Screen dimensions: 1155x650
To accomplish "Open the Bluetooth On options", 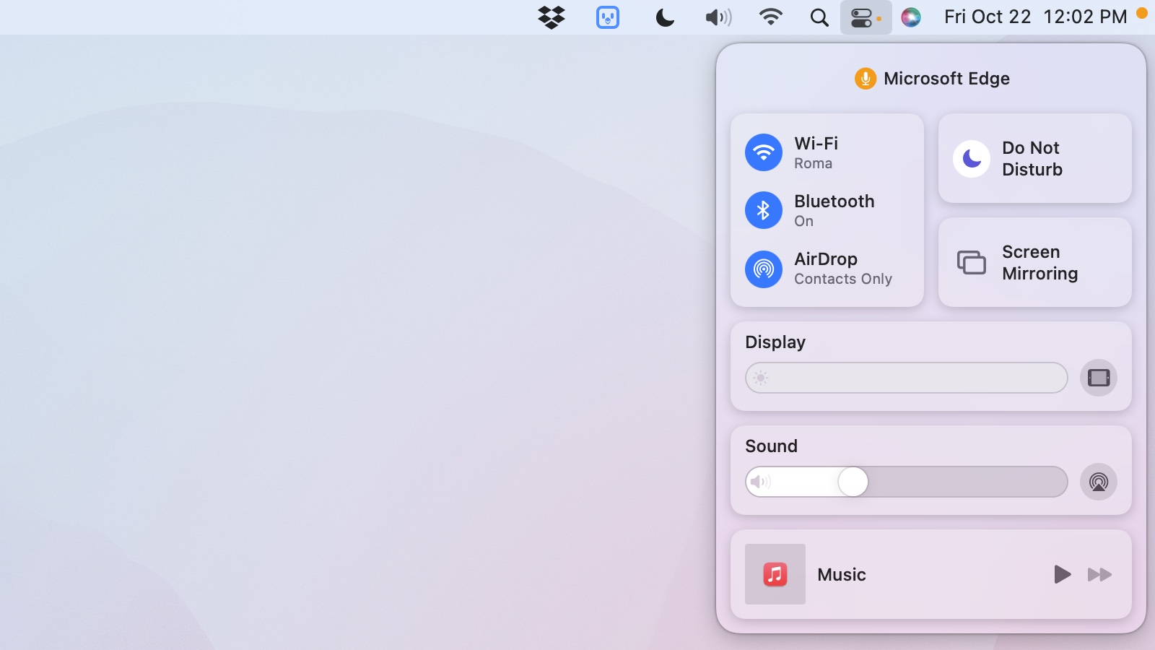I will (834, 210).
